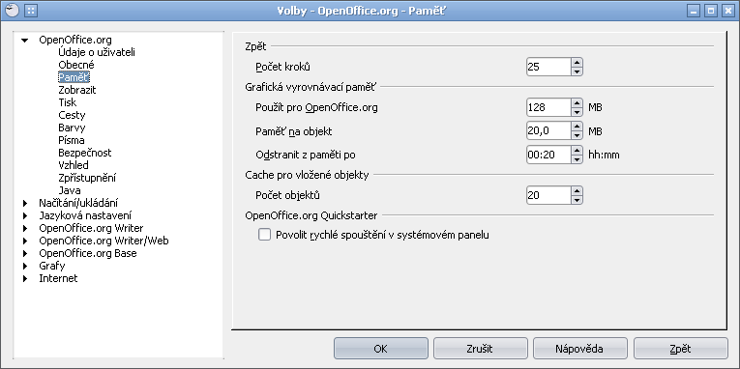Select Bezpečnost in the options tree
This screenshot has height=369, width=740.
pos(85,153)
